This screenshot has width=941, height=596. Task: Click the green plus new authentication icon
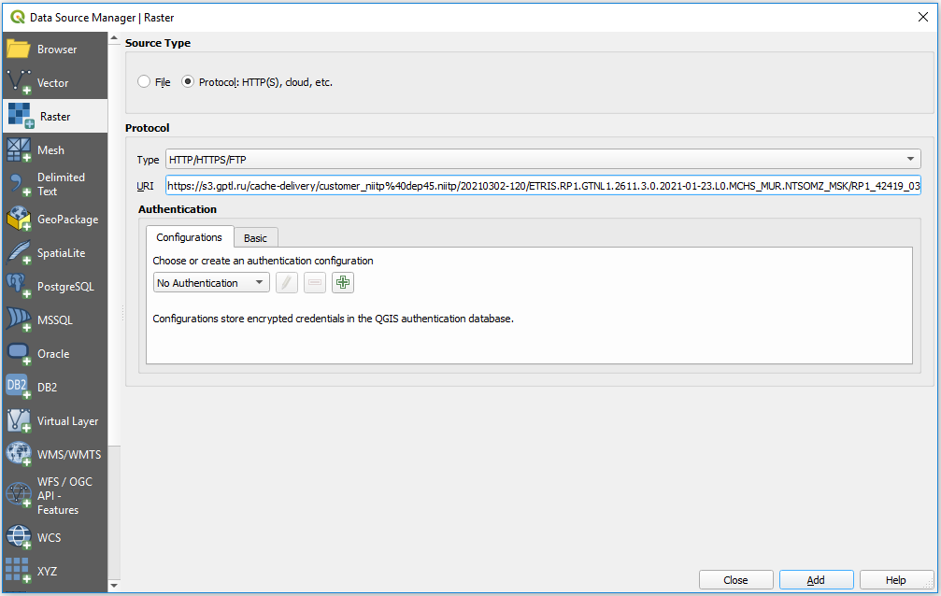pyautogui.click(x=343, y=282)
